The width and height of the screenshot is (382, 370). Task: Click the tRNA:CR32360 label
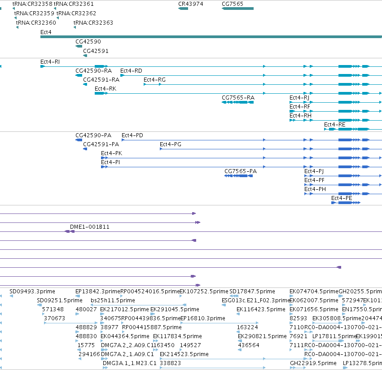(x=36, y=22)
